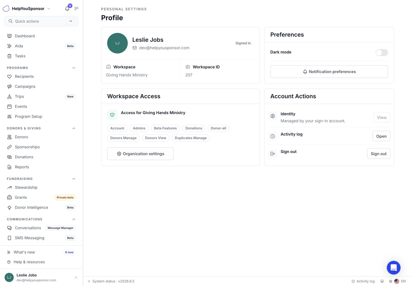Image resolution: width=412 pixels, height=286 pixels.
Task: Click the Signed in status text
Action: pyautogui.click(x=243, y=43)
